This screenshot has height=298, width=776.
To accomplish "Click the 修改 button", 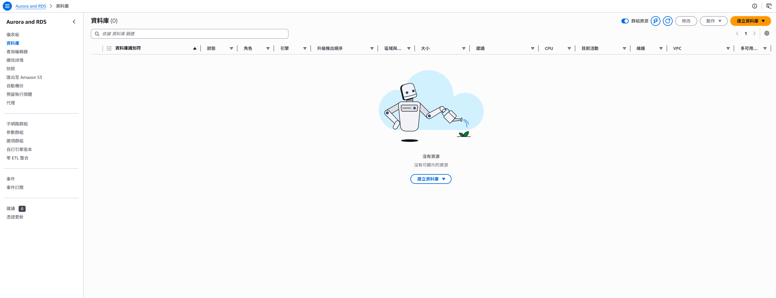I will click(686, 21).
